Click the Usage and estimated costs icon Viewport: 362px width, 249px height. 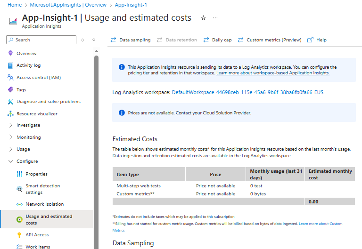point(19,219)
